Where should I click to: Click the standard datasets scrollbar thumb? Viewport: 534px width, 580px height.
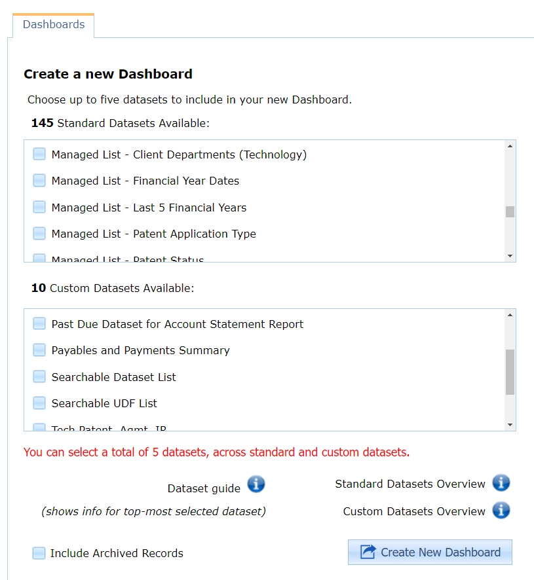tap(510, 211)
